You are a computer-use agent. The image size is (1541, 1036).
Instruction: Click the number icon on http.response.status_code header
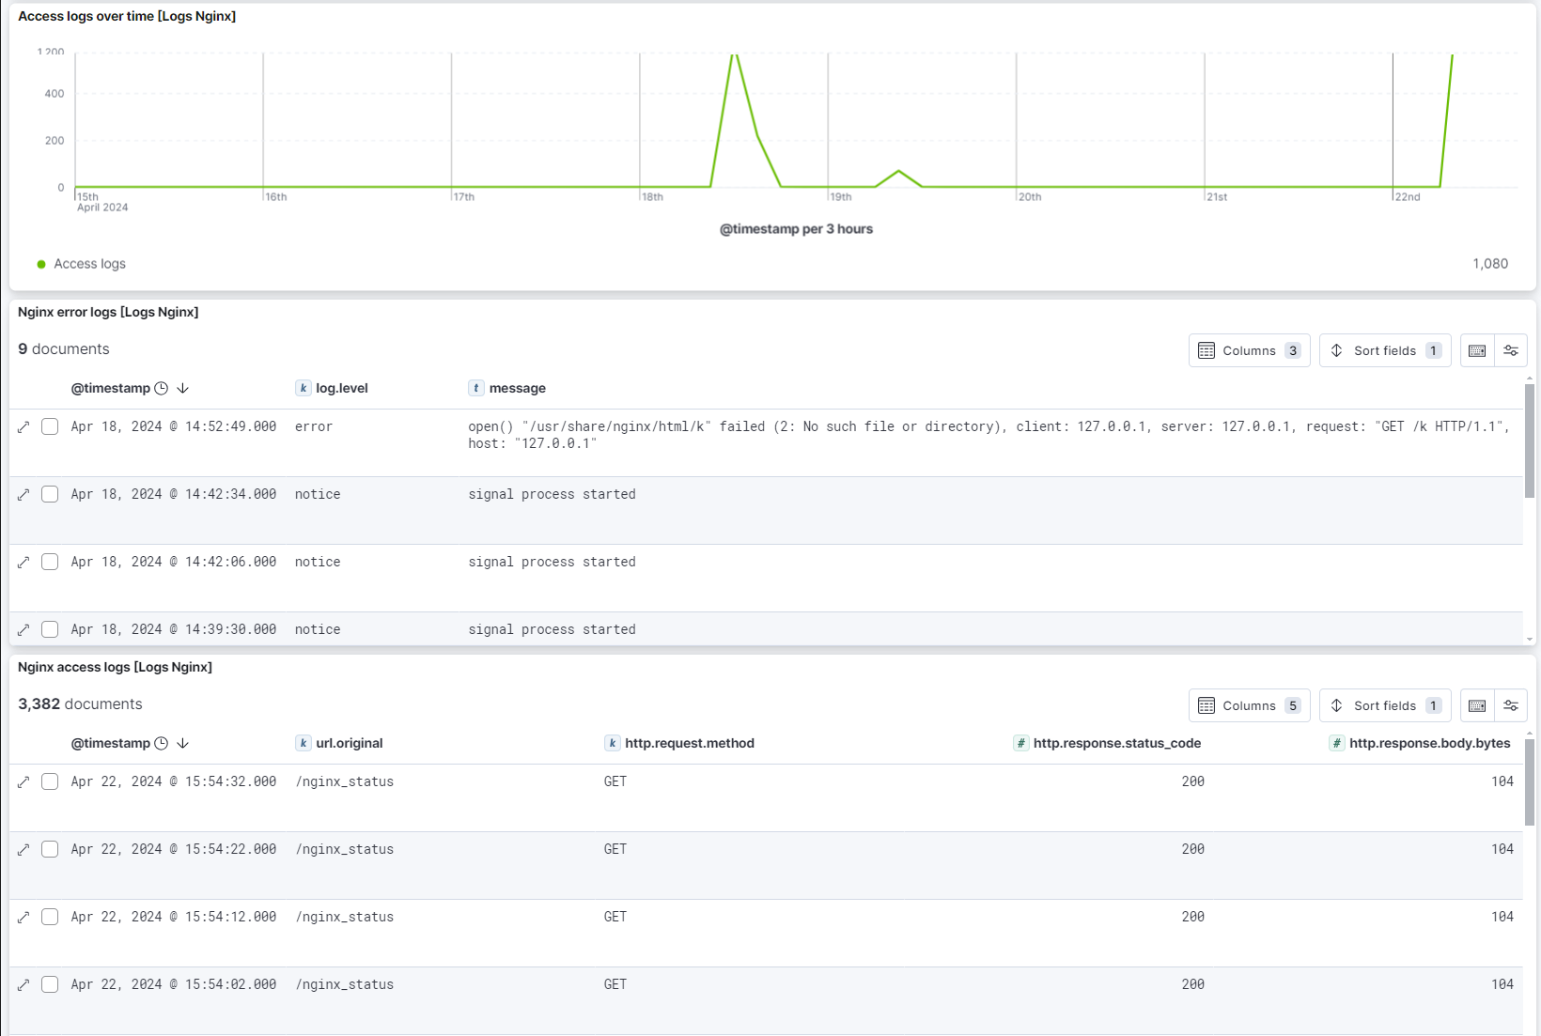[x=1020, y=742]
